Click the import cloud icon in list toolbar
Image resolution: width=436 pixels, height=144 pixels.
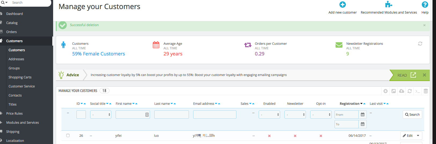402,91
